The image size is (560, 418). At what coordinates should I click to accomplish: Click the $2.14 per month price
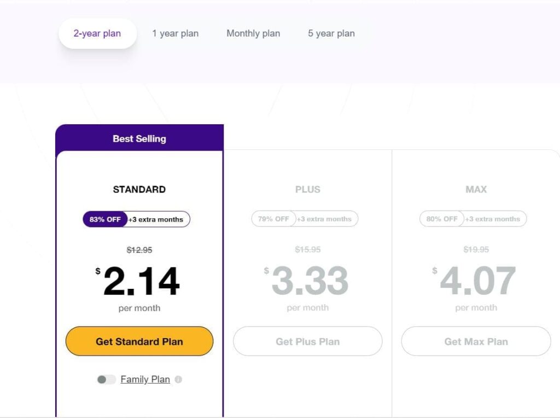click(x=141, y=282)
